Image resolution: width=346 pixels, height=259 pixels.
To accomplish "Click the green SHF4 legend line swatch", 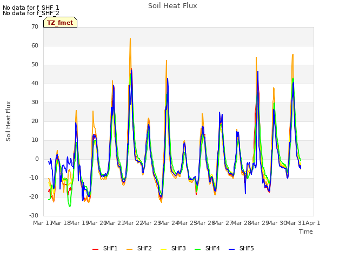I will pyautogui.click(x=198, y=249).
